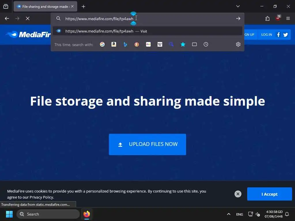This screenshot has width=295, height=221.
Task: Open the Firefox application menu
Action: (288, 18)
